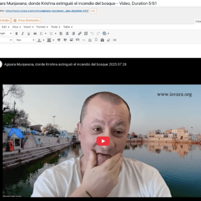Open background color picker arrow

pos(53,40)
